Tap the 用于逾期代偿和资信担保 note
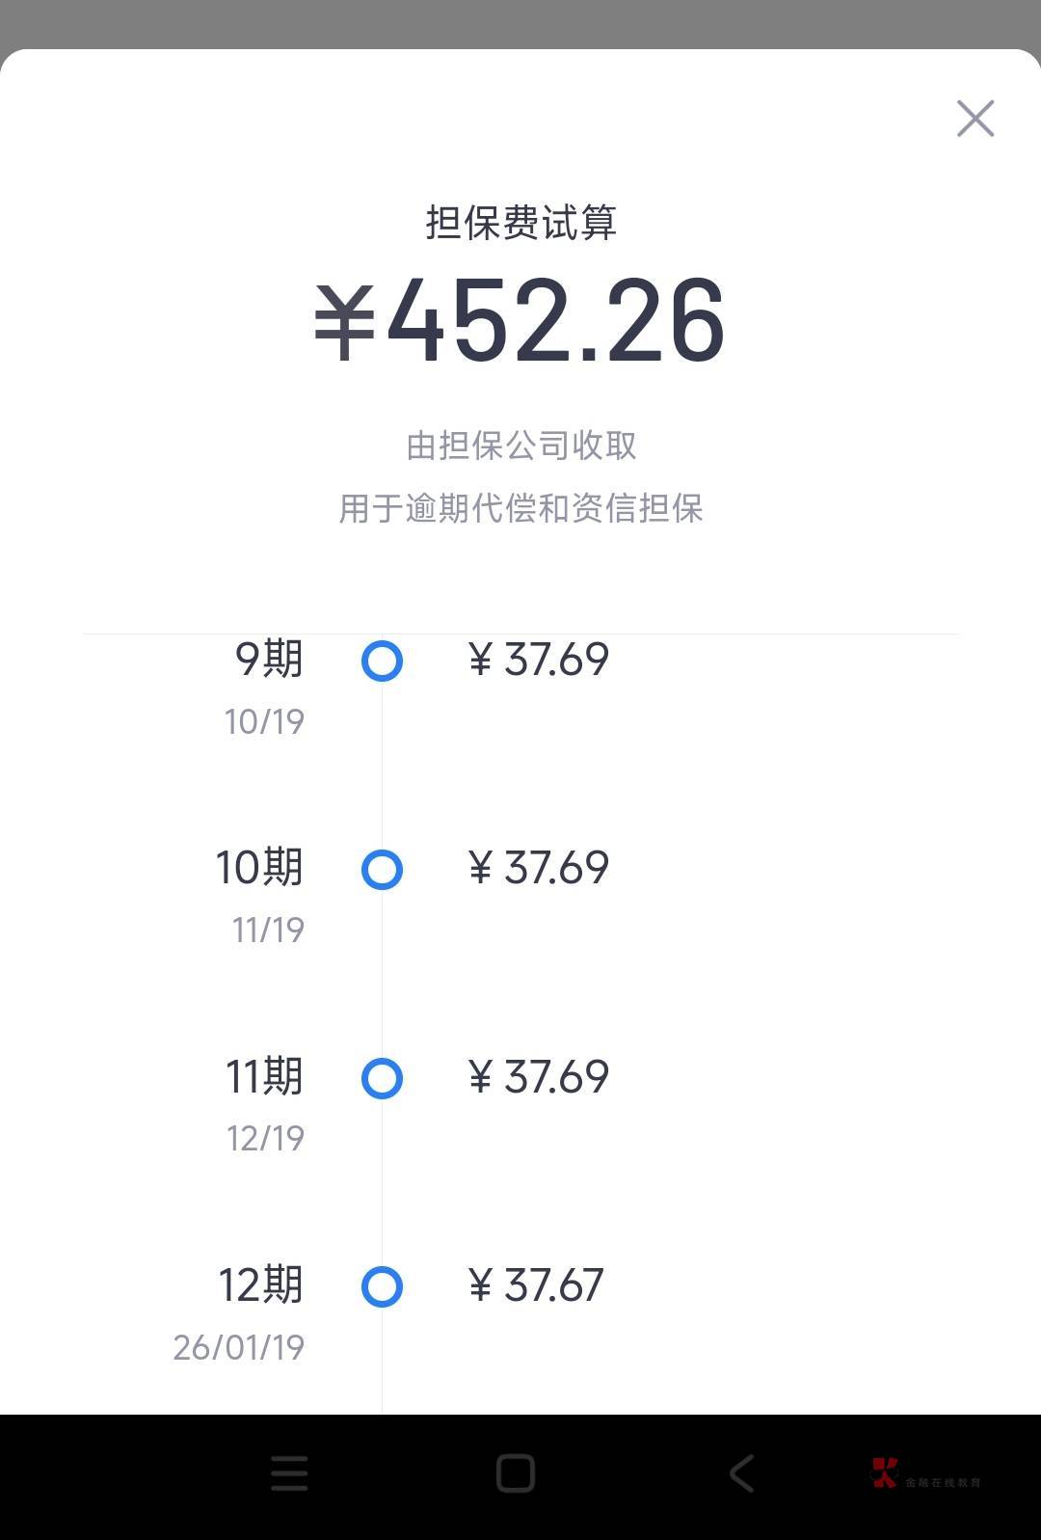The width and height of the screenshot is (1041, 1540). (x=520, y=508)
